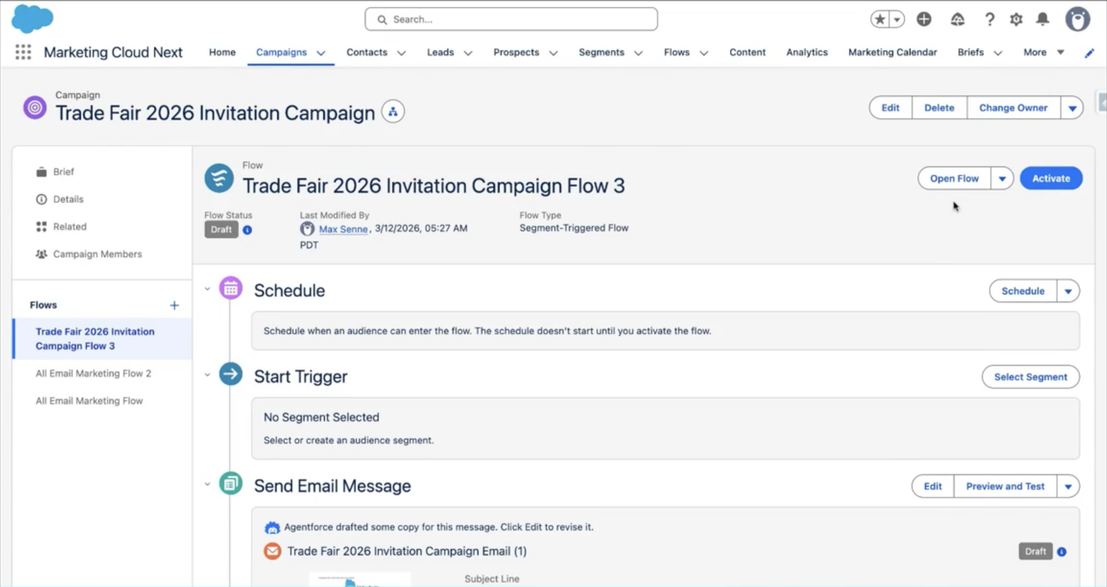The image size is (1107, 587).
Task: Click the Activate button
Action: (x=1051, y=178)
